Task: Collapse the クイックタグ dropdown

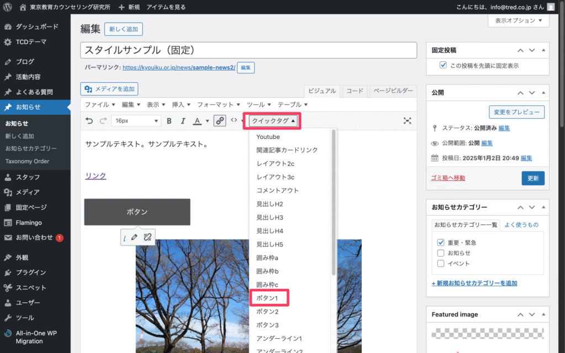Action: point(273,121)
